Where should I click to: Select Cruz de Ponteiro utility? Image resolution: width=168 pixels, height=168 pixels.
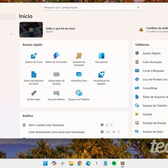coord(150,79)
